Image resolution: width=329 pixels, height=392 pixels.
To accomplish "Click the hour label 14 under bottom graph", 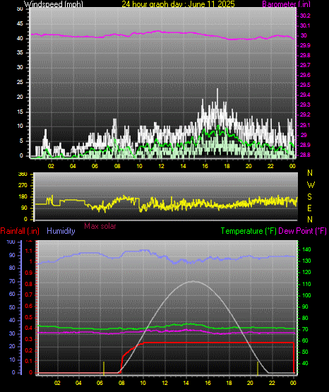I will (186, 383).
